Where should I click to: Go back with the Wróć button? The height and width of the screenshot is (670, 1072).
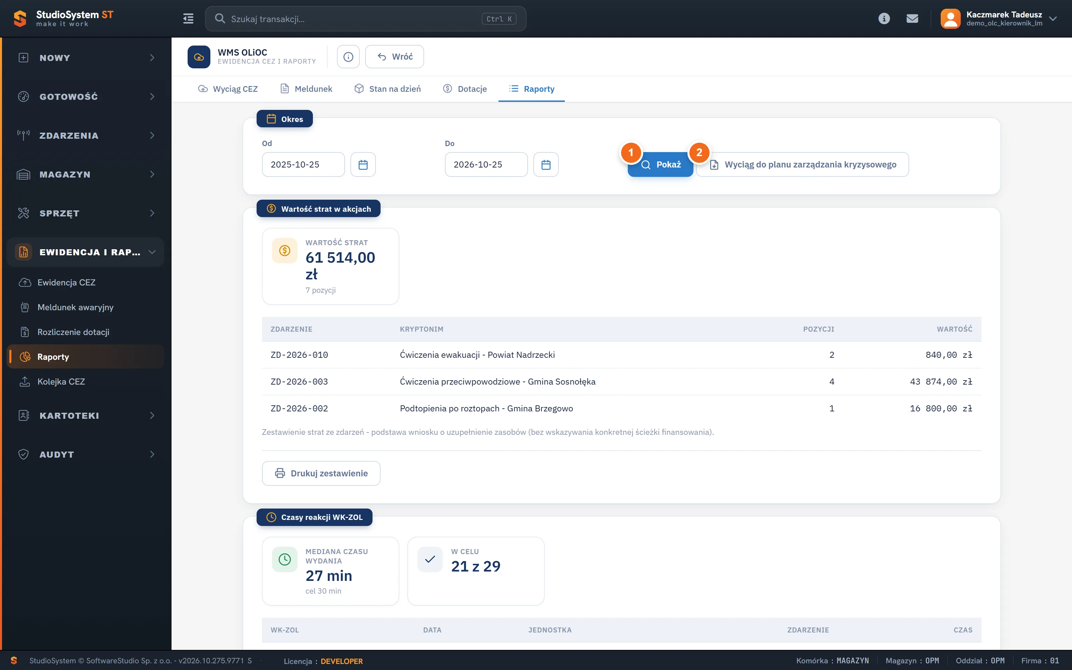[x=395, y=57]
